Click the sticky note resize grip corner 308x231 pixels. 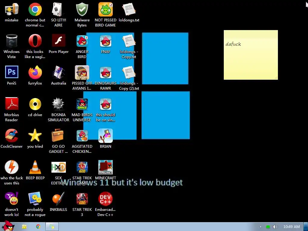276,78
